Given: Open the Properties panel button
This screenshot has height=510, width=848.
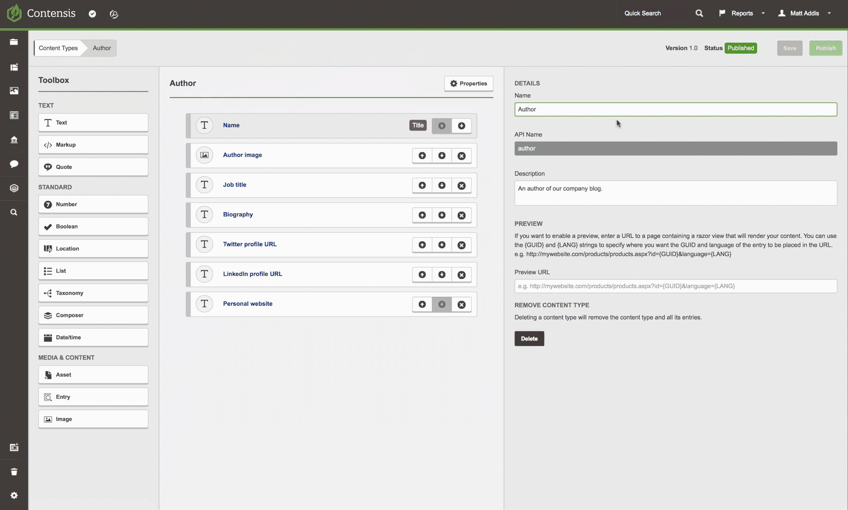Looking at the screenshot, I should tap(469, 83).
